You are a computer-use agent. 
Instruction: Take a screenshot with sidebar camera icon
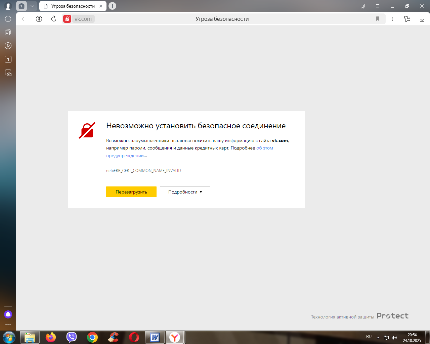(8, 73)
